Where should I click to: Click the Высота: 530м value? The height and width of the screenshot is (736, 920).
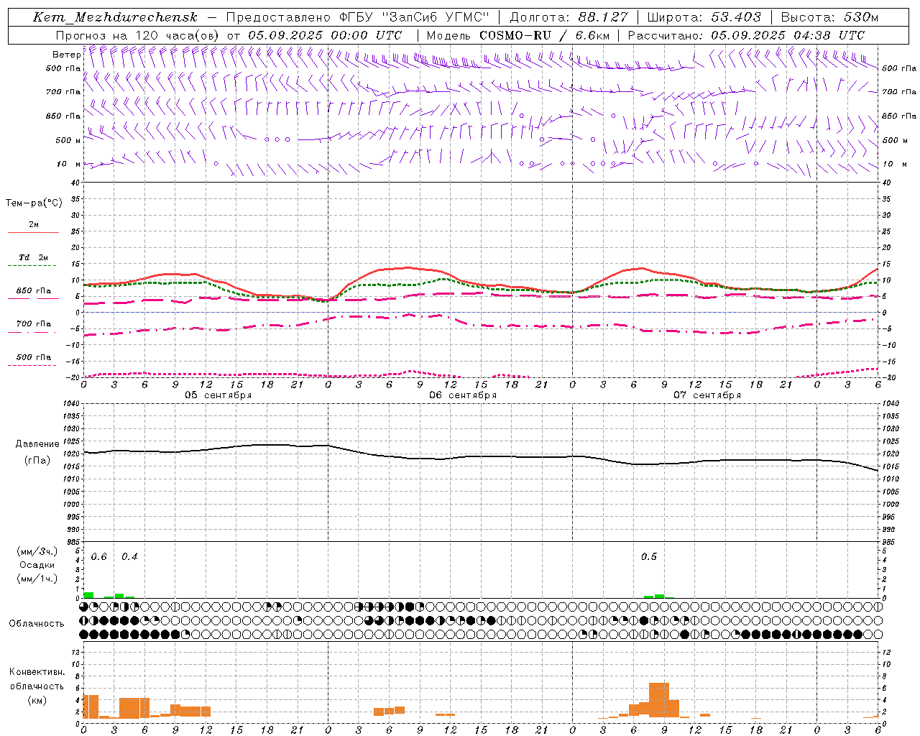coord(829,17)
